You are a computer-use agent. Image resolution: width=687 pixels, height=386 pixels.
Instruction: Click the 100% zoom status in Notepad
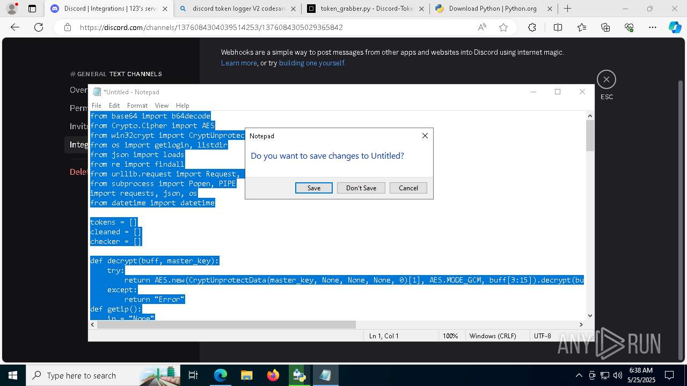pos(450,336)
